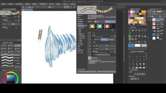The width and height of the screenshot is (166, 93).
Task: Click the border effect icon in Layer Property
Action: coord(135,74)
